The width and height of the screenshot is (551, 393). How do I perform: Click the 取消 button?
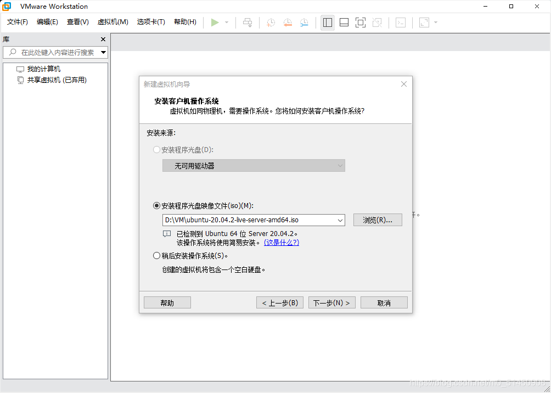[x=384, y=302]
